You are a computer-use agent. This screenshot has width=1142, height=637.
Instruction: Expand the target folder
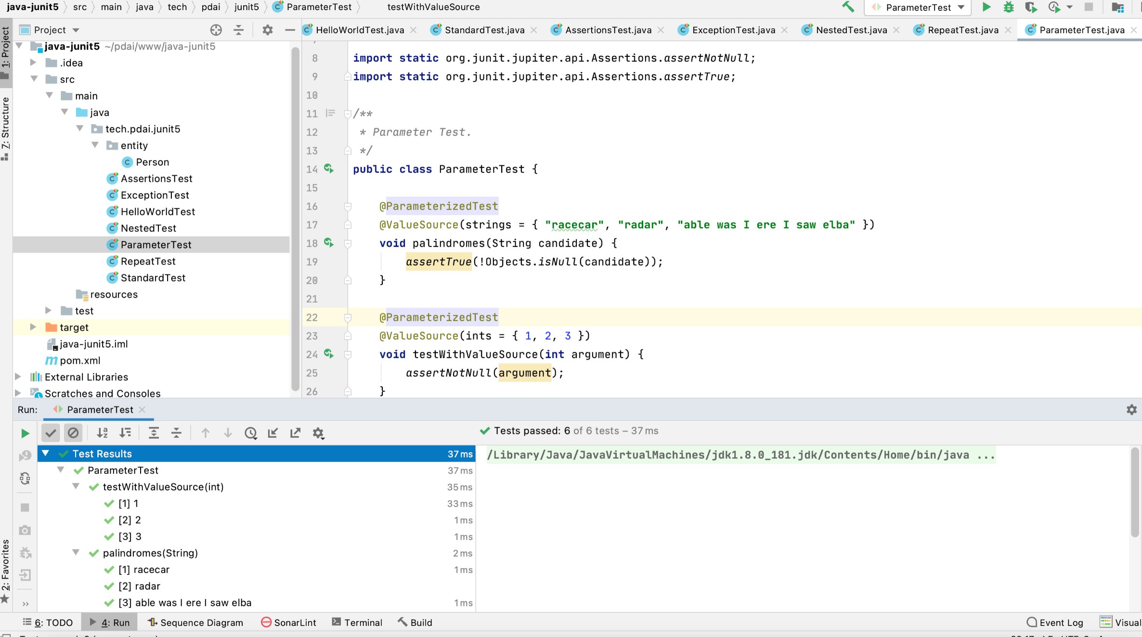(x=33, y=327)
